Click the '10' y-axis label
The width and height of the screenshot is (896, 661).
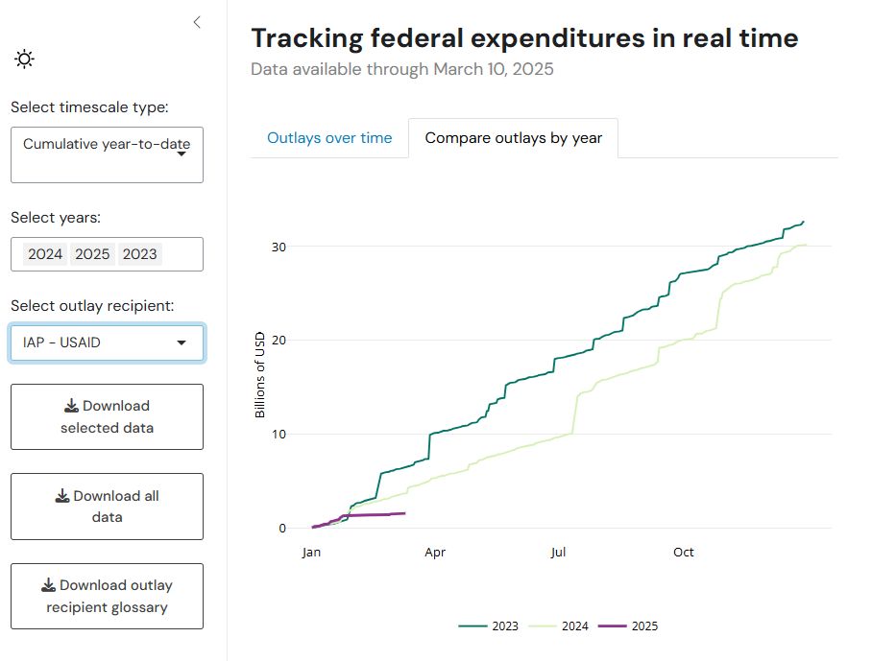278,435
